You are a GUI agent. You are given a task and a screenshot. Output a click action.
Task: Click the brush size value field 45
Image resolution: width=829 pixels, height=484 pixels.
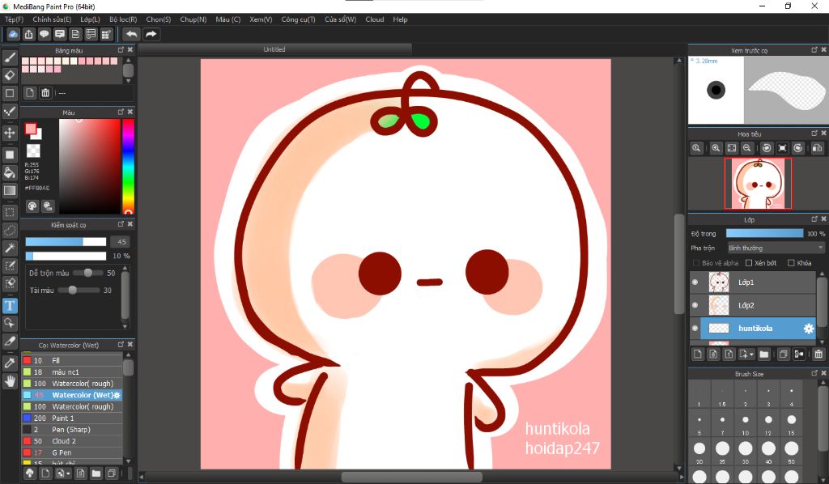pos(120,242)
